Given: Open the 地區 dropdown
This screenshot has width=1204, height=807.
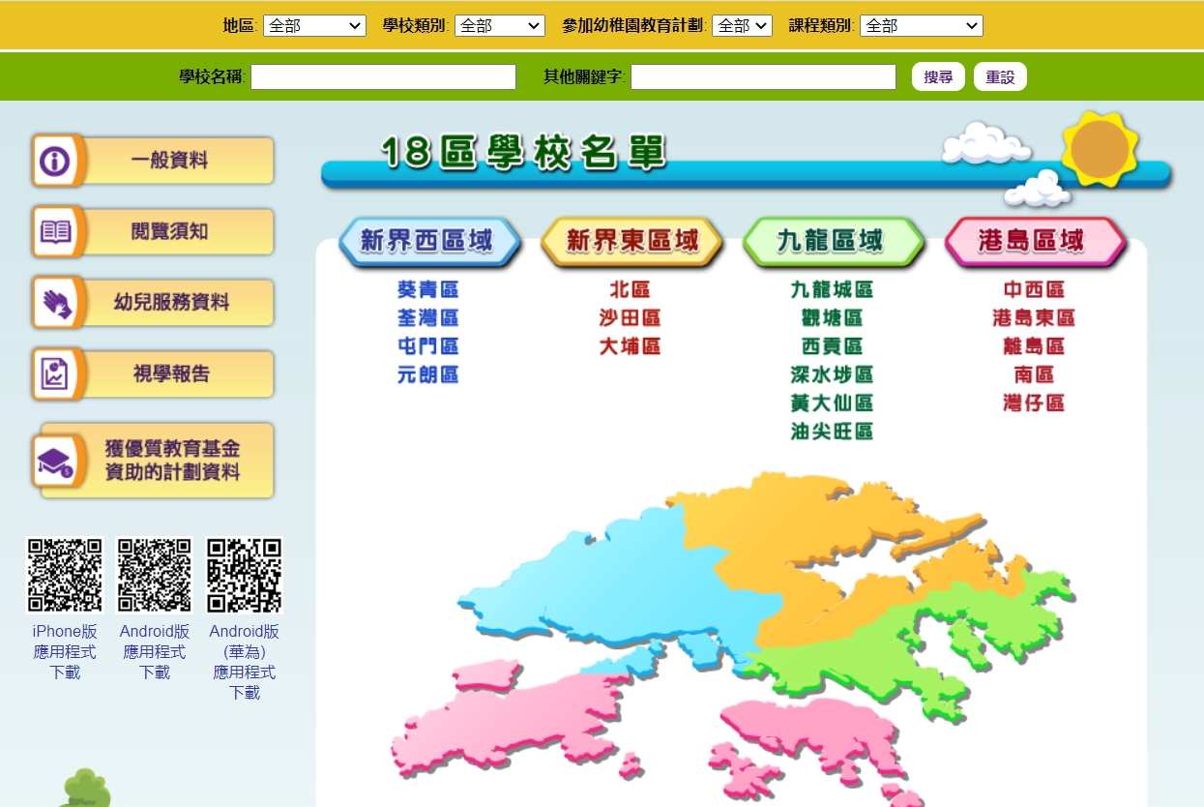Looking at the screenshot, I should [314, 25].
